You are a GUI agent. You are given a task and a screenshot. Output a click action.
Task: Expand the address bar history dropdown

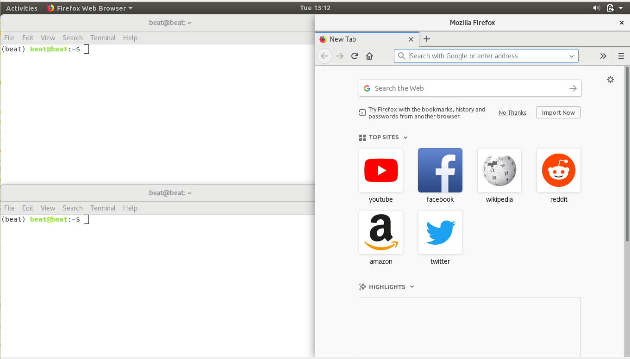[x=572, y=56]
